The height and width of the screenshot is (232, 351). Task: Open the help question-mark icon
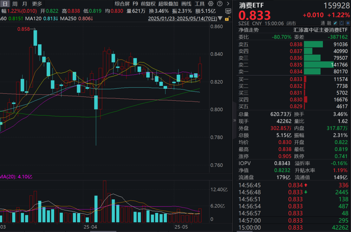[220, 4]
